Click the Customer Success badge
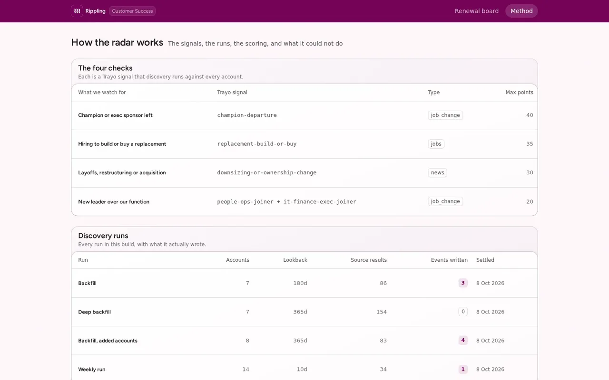Image resolution: width=609 pixels, height=380 pixels. tap(132, 11)
